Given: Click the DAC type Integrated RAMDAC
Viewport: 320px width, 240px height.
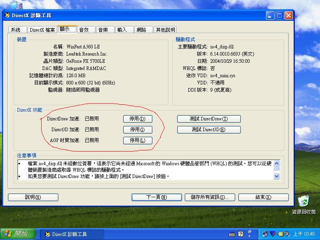Looking at the screenshot, I should tap(86, 68).
